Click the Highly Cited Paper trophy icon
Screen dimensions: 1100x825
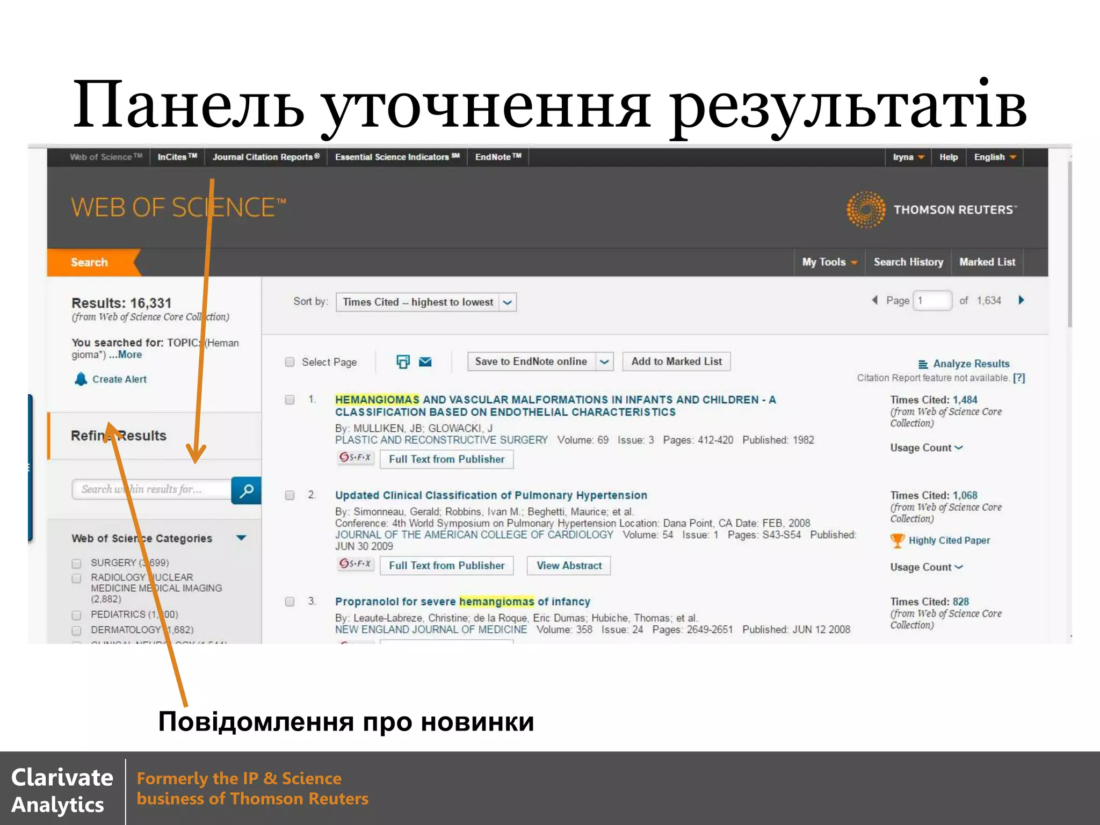tap(897, 540)
